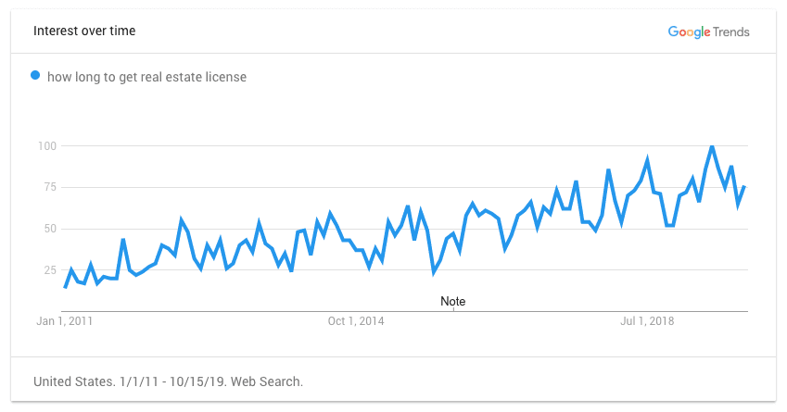
Task: Click the deep dip in the line before Note
Action: (x=434, y=272)
